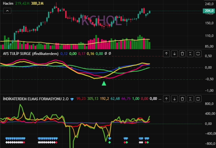Click orange value 192,2 in ELMAS legend

click(104, 99)
